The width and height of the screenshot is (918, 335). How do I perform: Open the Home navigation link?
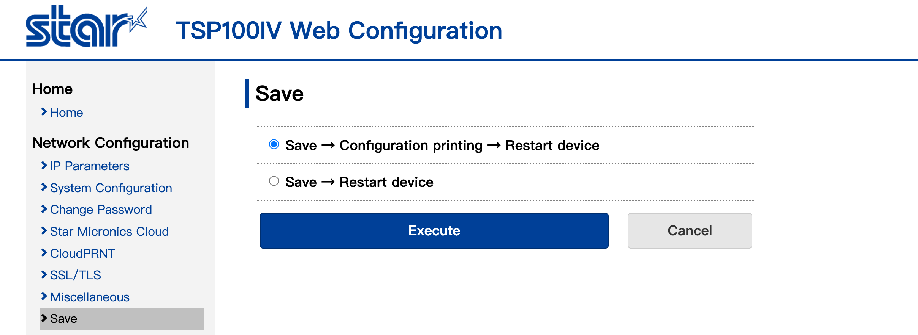point(66,113)
